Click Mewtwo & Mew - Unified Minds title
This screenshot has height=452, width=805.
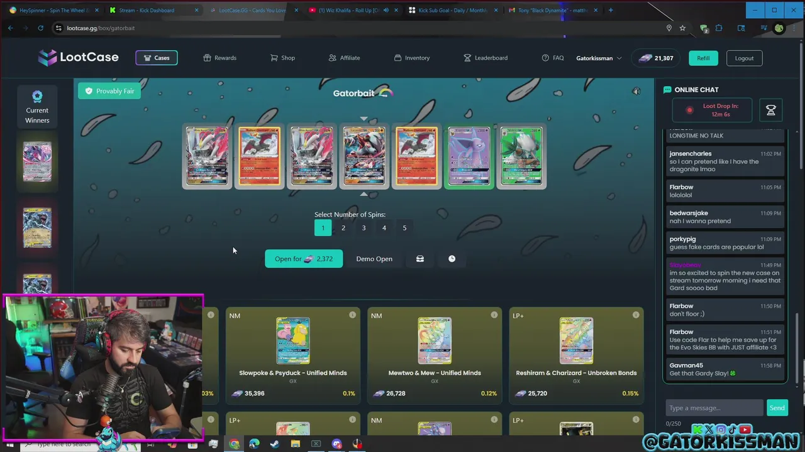click(435, 373)
